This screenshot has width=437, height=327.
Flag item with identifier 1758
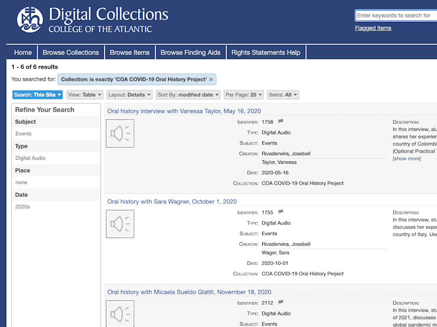(x=281, y=121)
